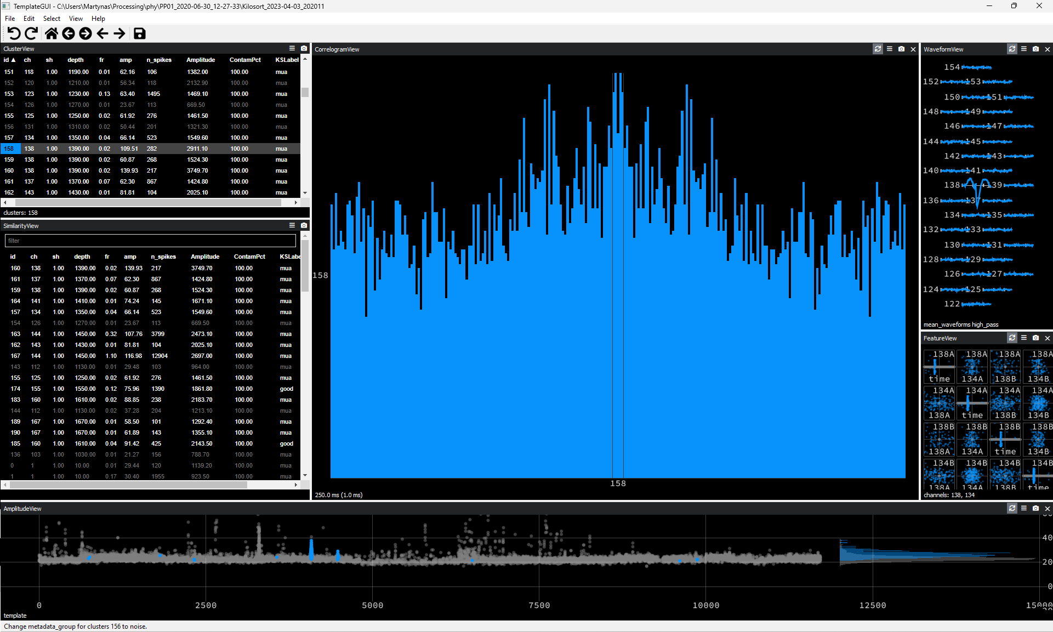Click SimilarityView vertical scroll down arrow
This screenshot has width=1053, height=632.
coord(305,475)
